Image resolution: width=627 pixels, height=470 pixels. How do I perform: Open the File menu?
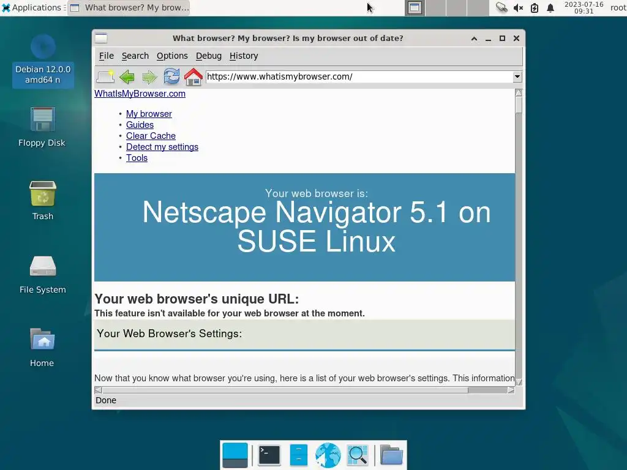pos(107,56)
